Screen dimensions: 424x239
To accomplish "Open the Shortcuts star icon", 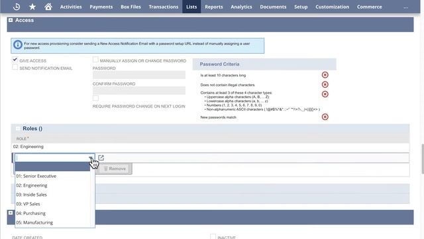I will pos(32,7).
